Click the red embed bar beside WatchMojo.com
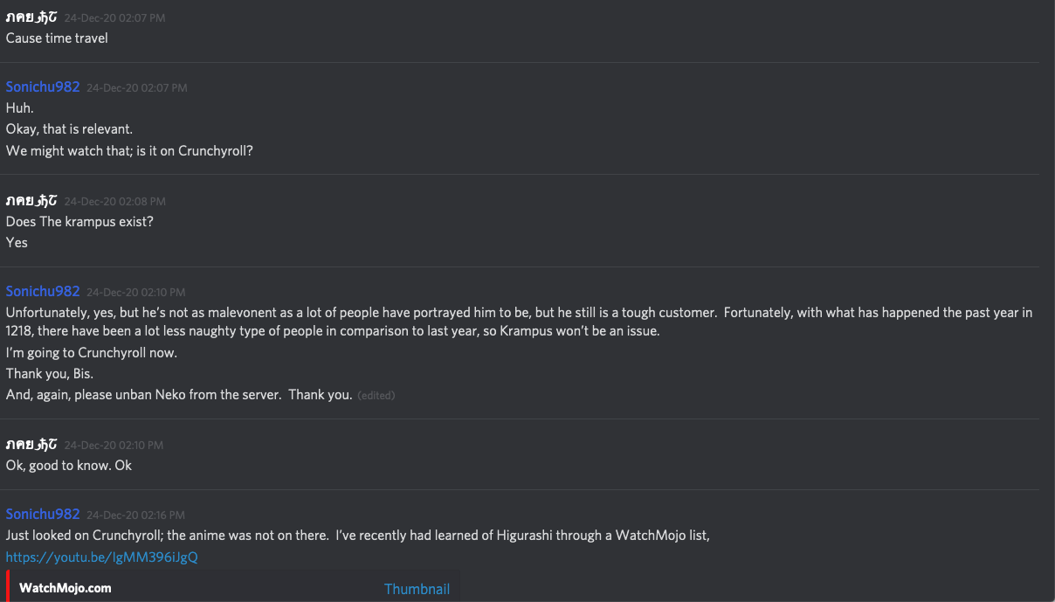 point(8,586)
